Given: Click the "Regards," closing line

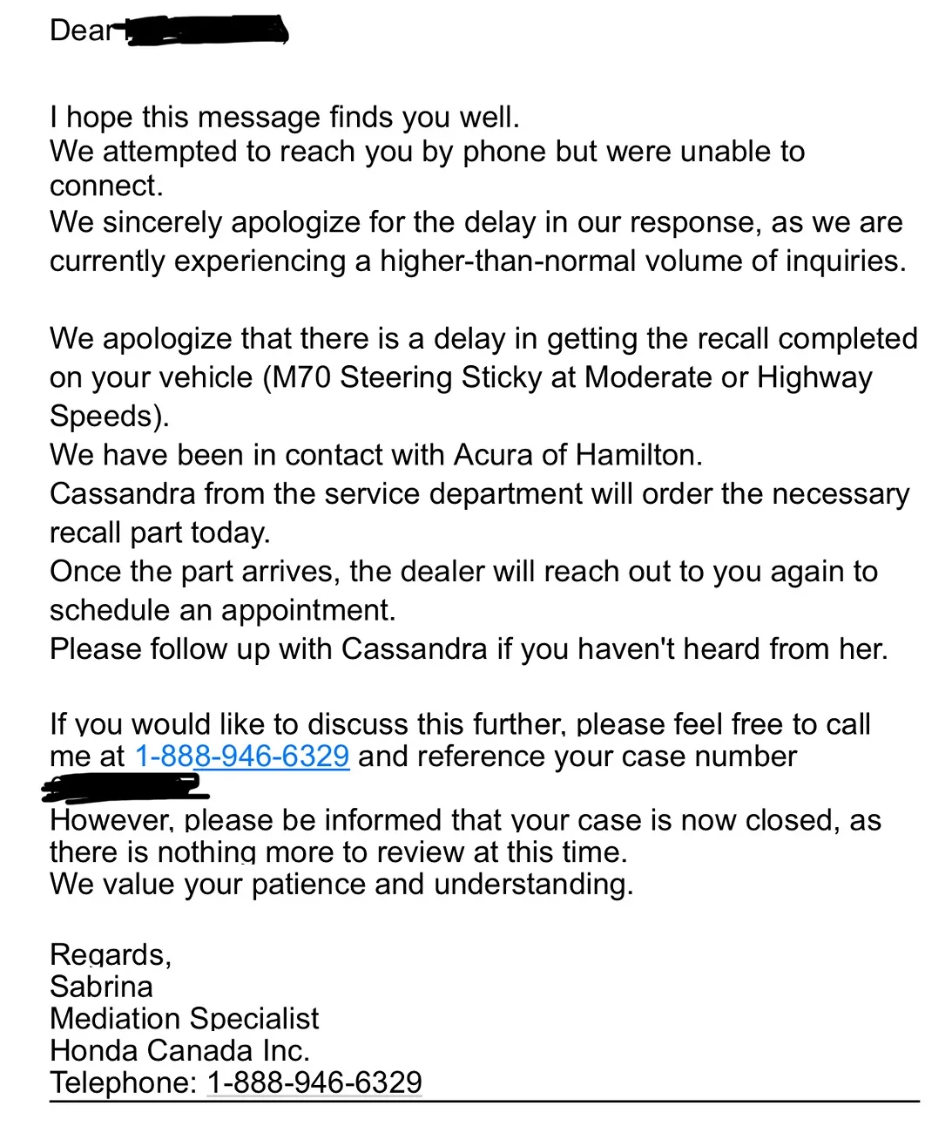Looking at the screenshot, I should [111, 954].
